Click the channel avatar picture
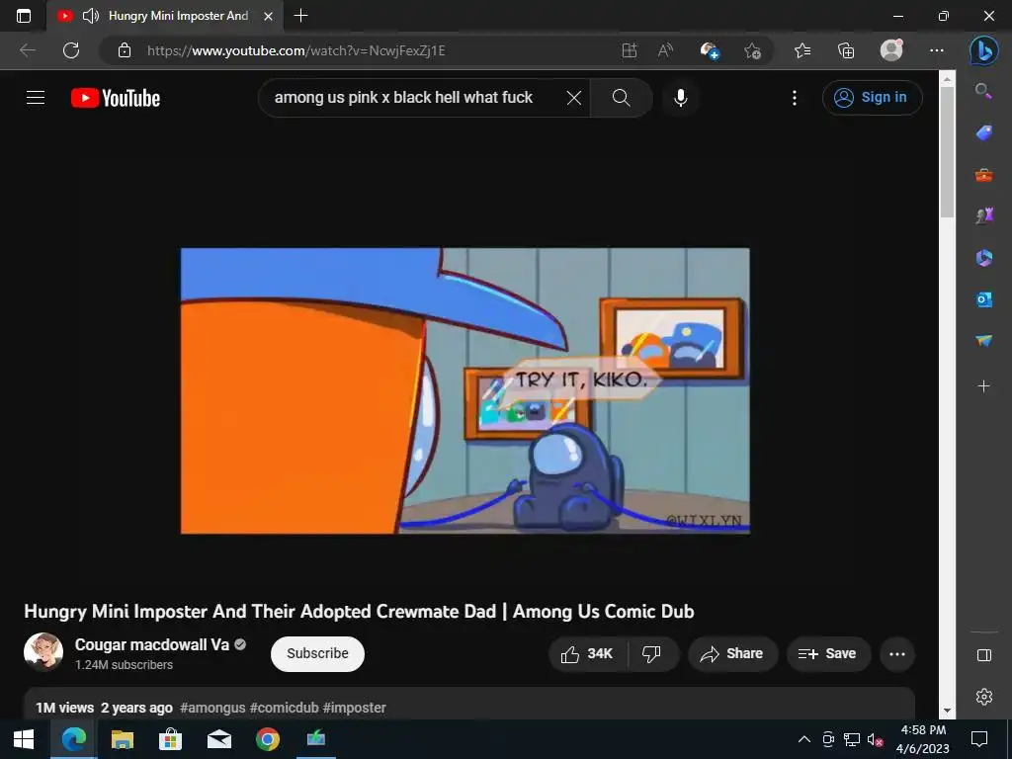Image resolution: width=1012 pixels, height=759 pixels. [43, 652]
